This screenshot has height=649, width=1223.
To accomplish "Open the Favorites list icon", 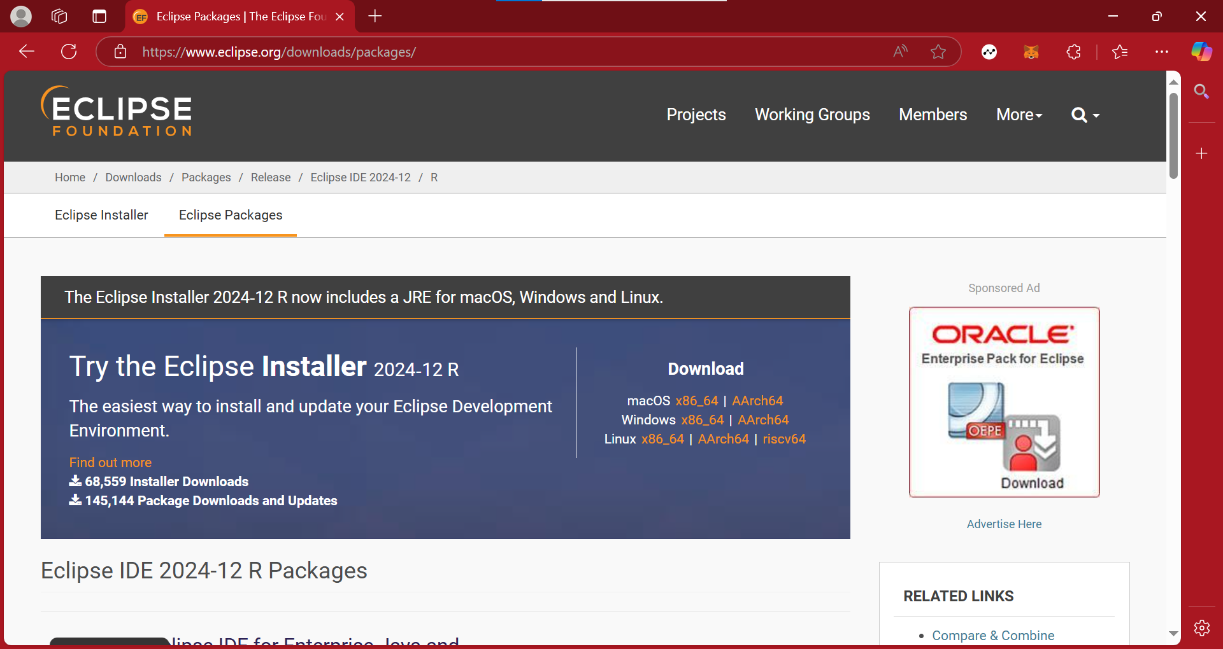I will [x=1120, y=52].
